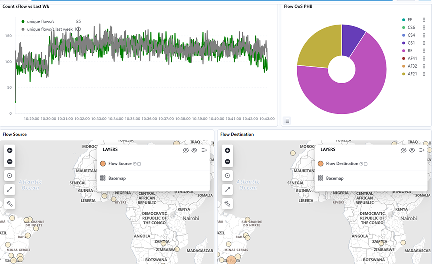Open options menu for BE legend entry
The height and width of the screenshot is (264, 432).
coord(424,51)
